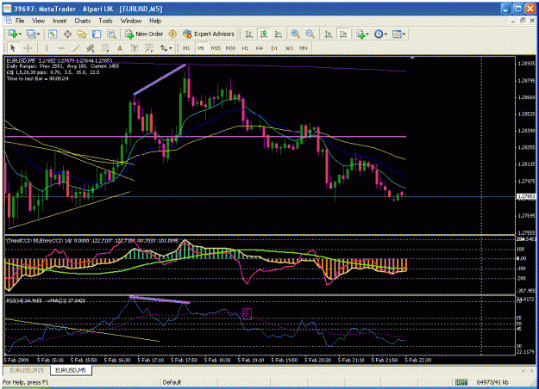The image size is (539, 389).
Task: Click the New Order button
Action: coord(144,34)
